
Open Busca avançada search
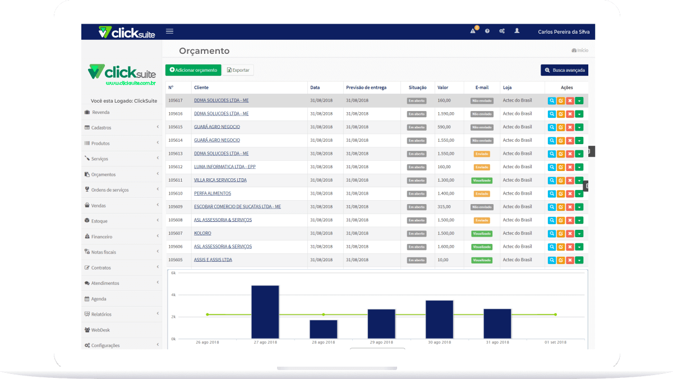(565, 70)
